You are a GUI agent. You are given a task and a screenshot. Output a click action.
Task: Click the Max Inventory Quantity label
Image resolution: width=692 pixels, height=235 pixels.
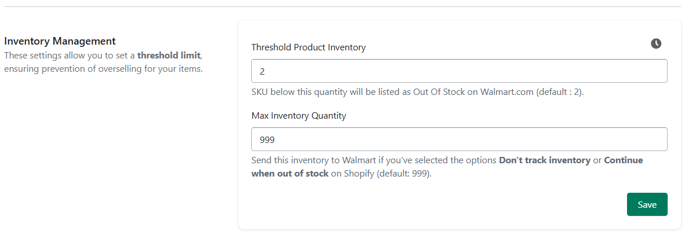(299, 116)
